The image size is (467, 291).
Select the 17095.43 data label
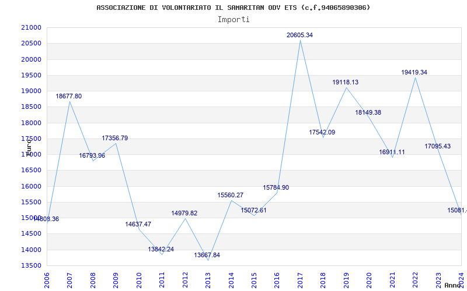(x=437, y=146)
